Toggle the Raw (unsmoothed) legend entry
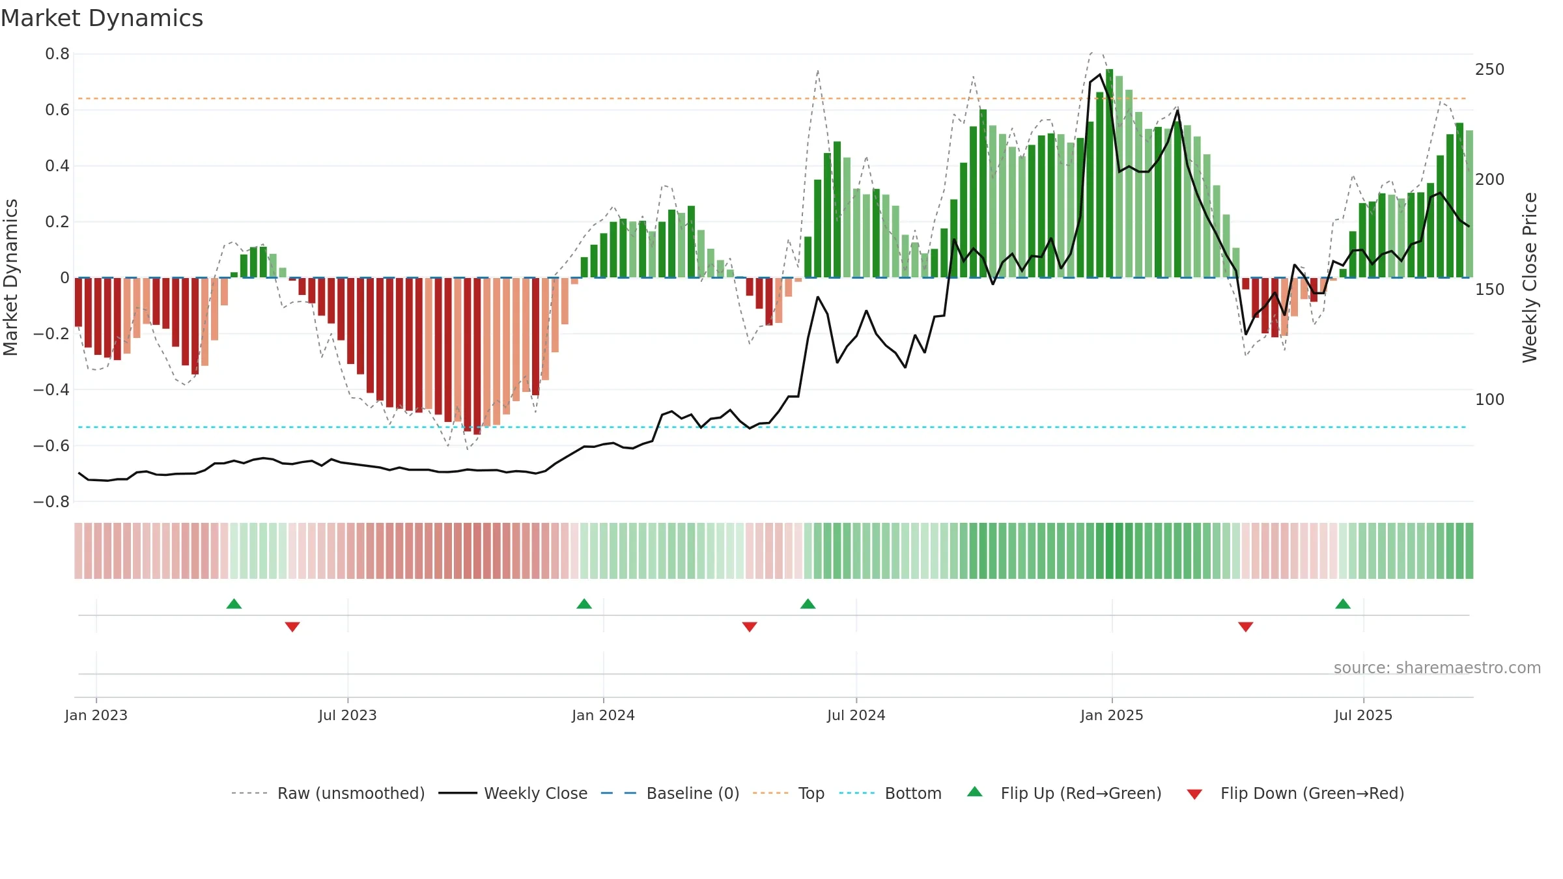This screenshot has height=879, width=1563. 328,793
